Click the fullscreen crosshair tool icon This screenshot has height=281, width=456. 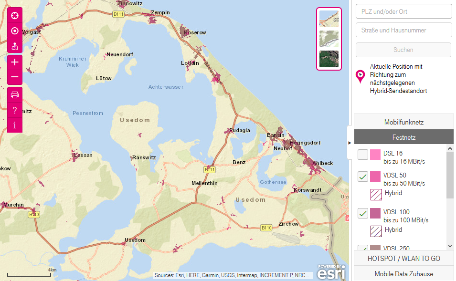[x=14, y=15]
